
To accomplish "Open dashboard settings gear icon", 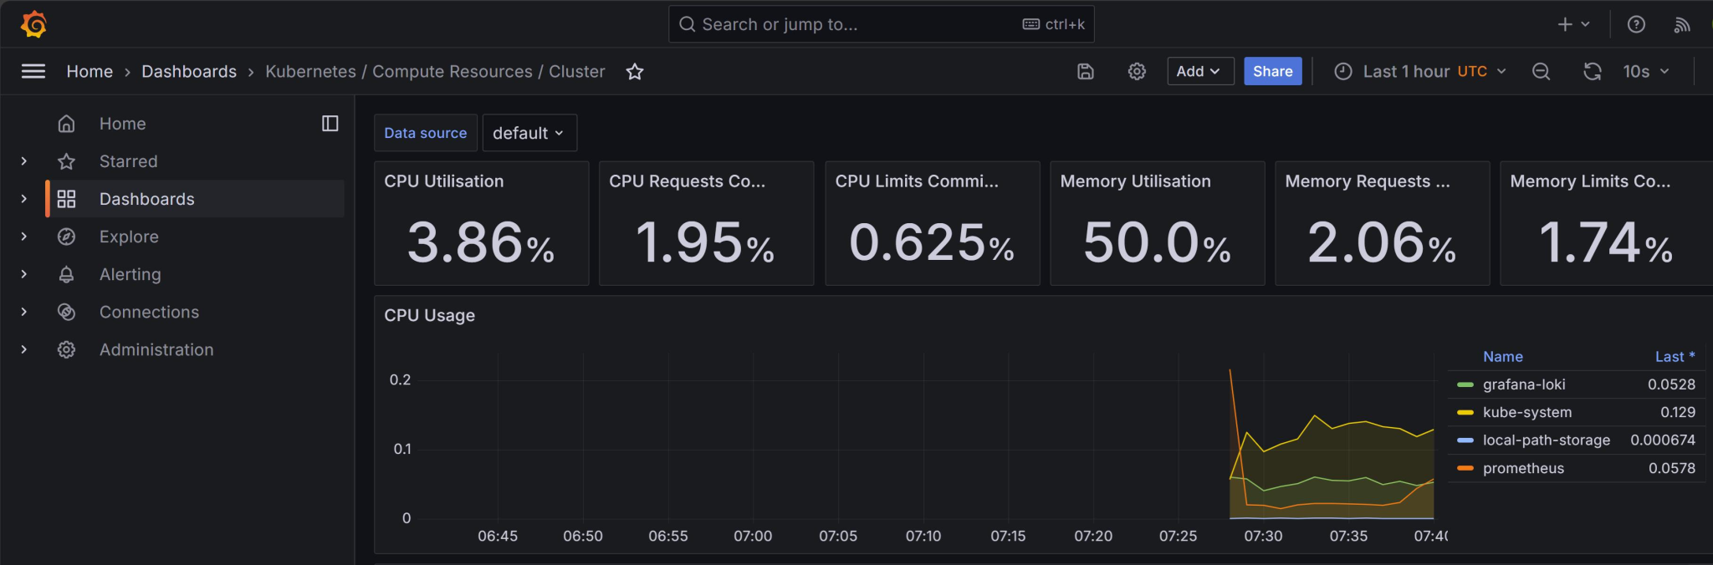I will tap(1137, 72).
